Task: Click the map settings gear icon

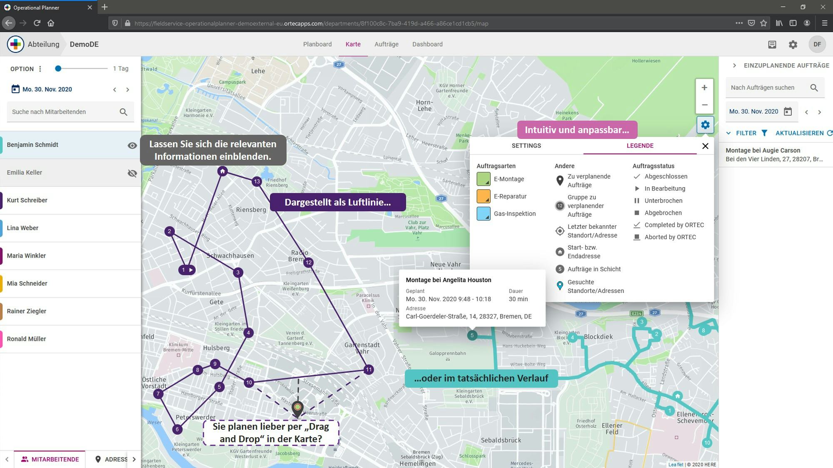Action: 705,125
